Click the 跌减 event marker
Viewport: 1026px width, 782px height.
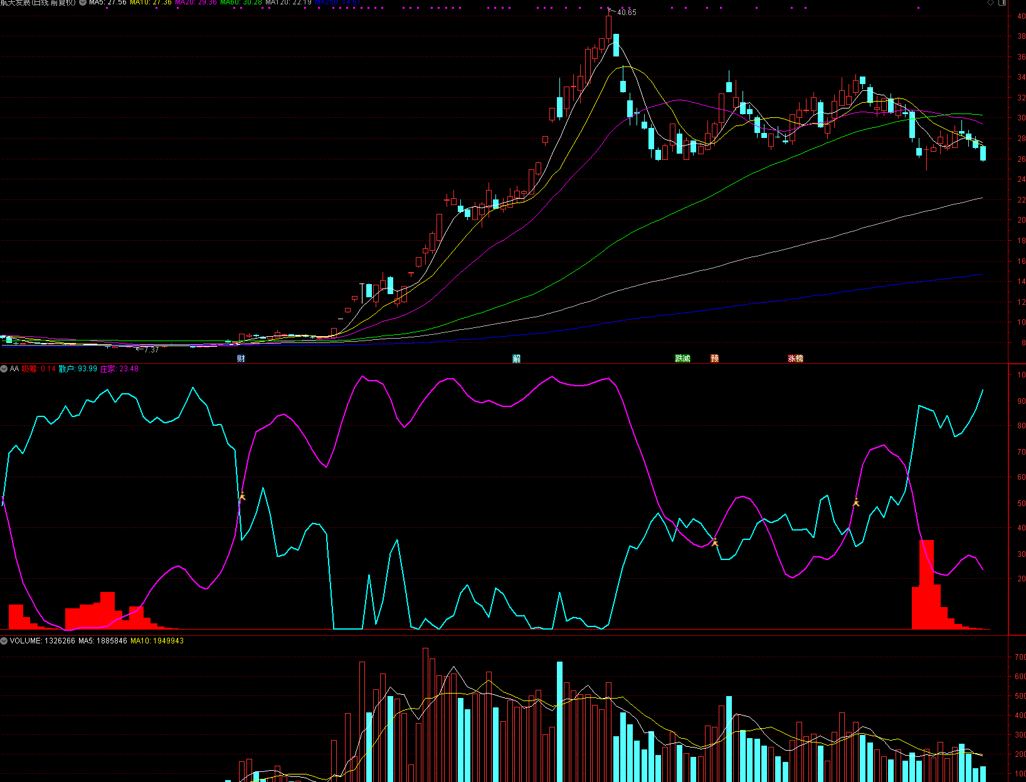[682, 359]
